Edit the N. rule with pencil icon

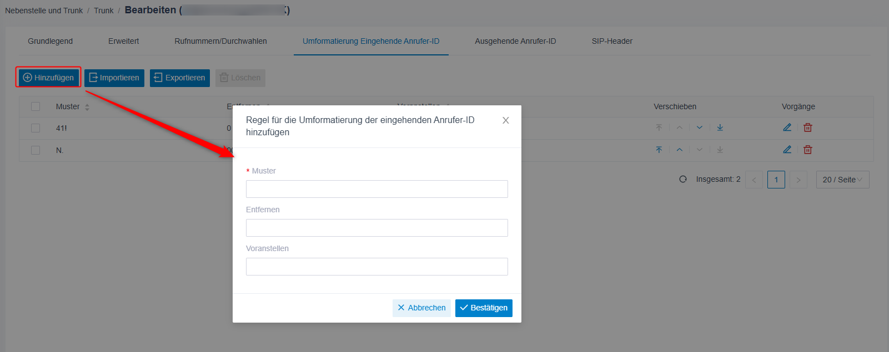pyautogui.click(x=787, y=150)
